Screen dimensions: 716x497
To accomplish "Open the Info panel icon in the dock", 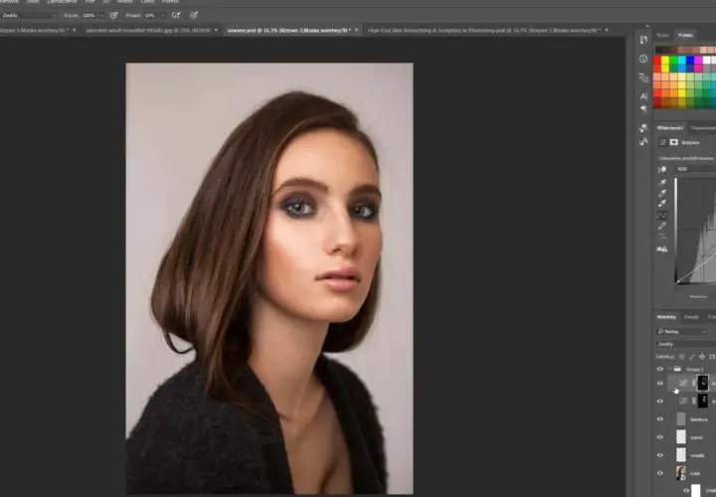I will pyautogui.click(x=643, y=59).
